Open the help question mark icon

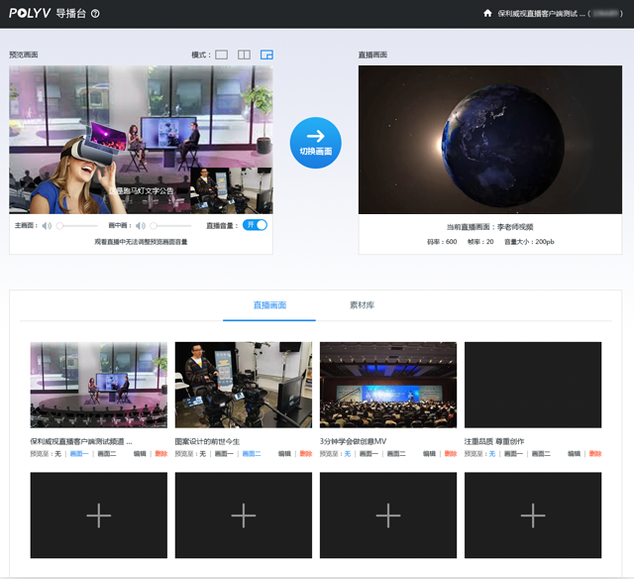click(x=95, y=14)
